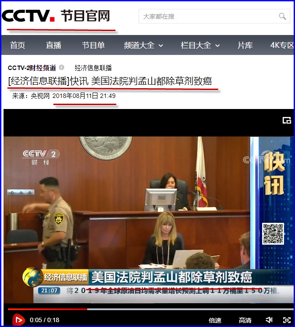The image size is (295, 327).
Task: Mute the video with speaker icon
Action: tap(269, 320)
